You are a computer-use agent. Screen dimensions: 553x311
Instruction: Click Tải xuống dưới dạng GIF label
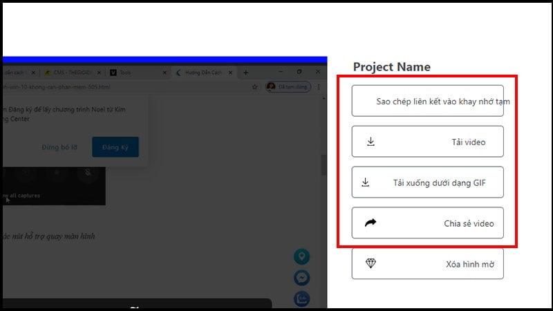(440, 182)
